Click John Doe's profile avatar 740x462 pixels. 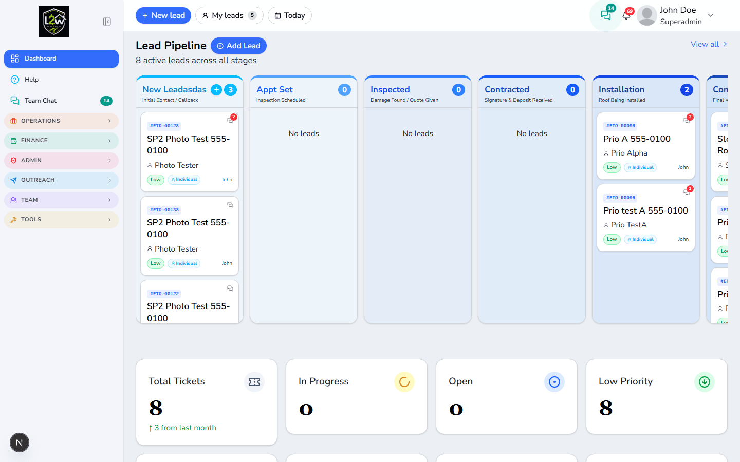pos(647,15)
